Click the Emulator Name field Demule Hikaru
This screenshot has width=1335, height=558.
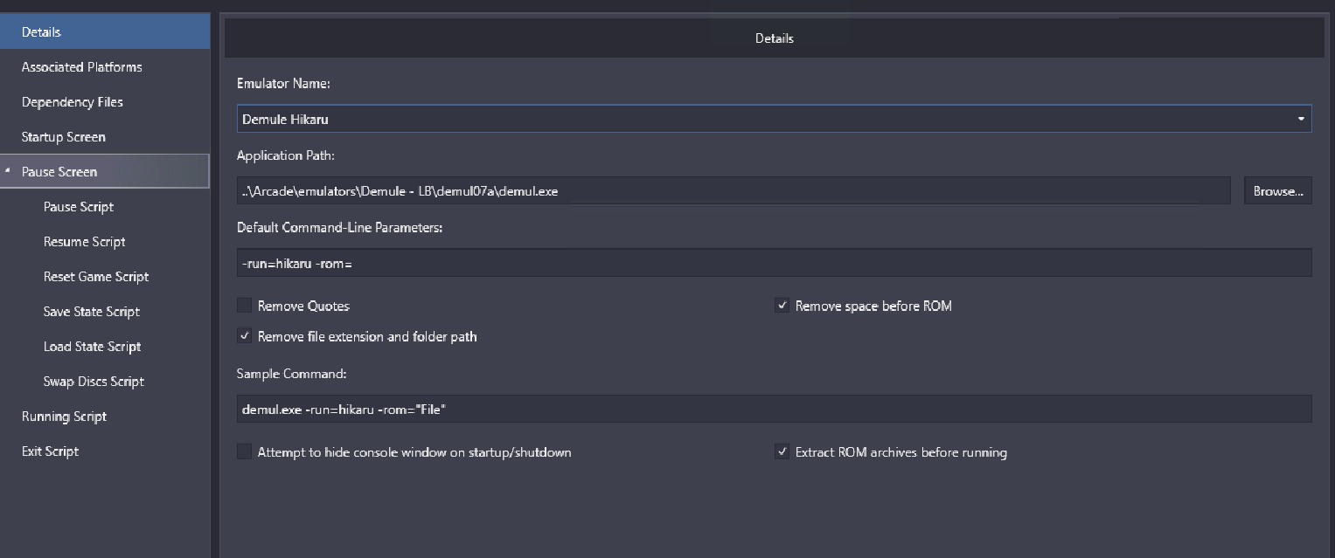click(x=774, y=118)
